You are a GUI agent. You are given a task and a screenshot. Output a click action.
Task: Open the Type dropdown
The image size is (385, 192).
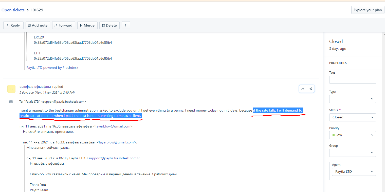(352, 99)
